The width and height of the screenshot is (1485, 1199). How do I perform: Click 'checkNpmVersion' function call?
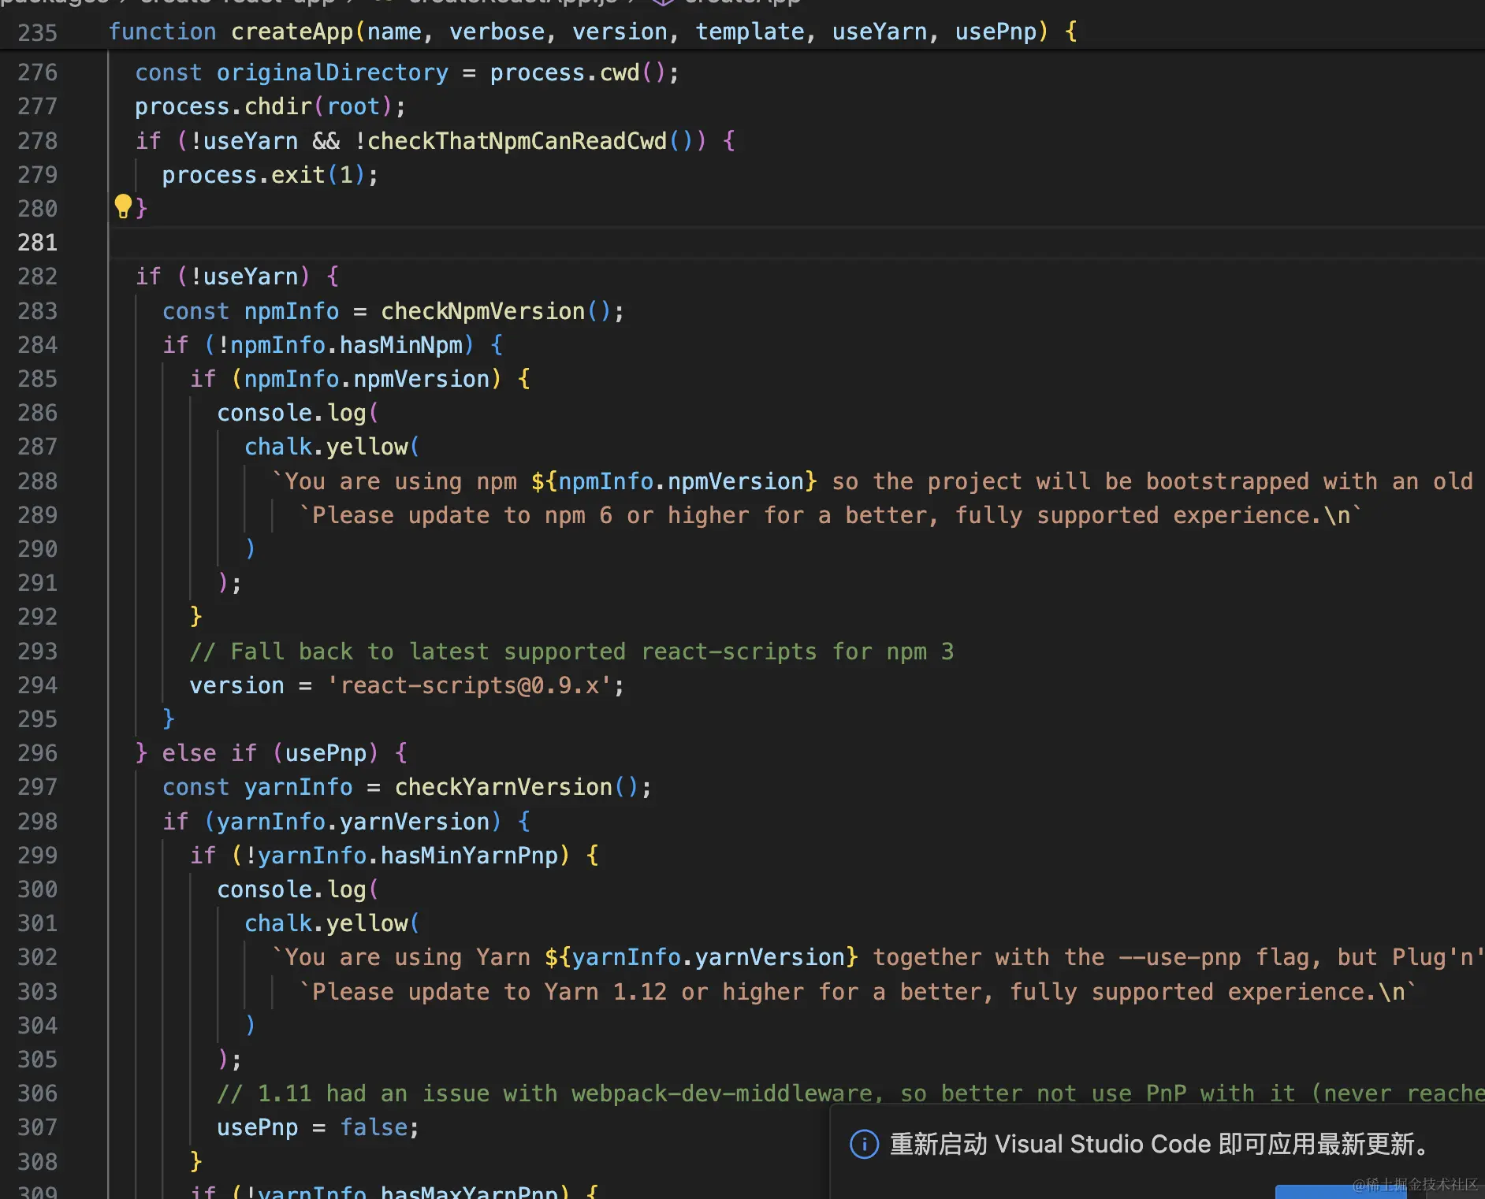[x=483, y=311]
